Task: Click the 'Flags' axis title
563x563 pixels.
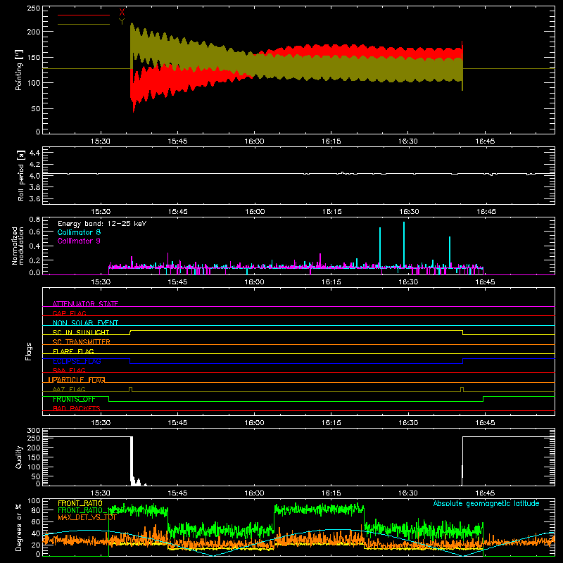Action: point(29,351)
